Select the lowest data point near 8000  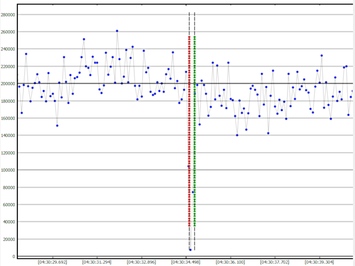(190, 250)
